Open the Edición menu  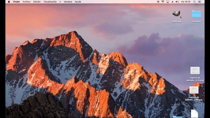point(37,2)
